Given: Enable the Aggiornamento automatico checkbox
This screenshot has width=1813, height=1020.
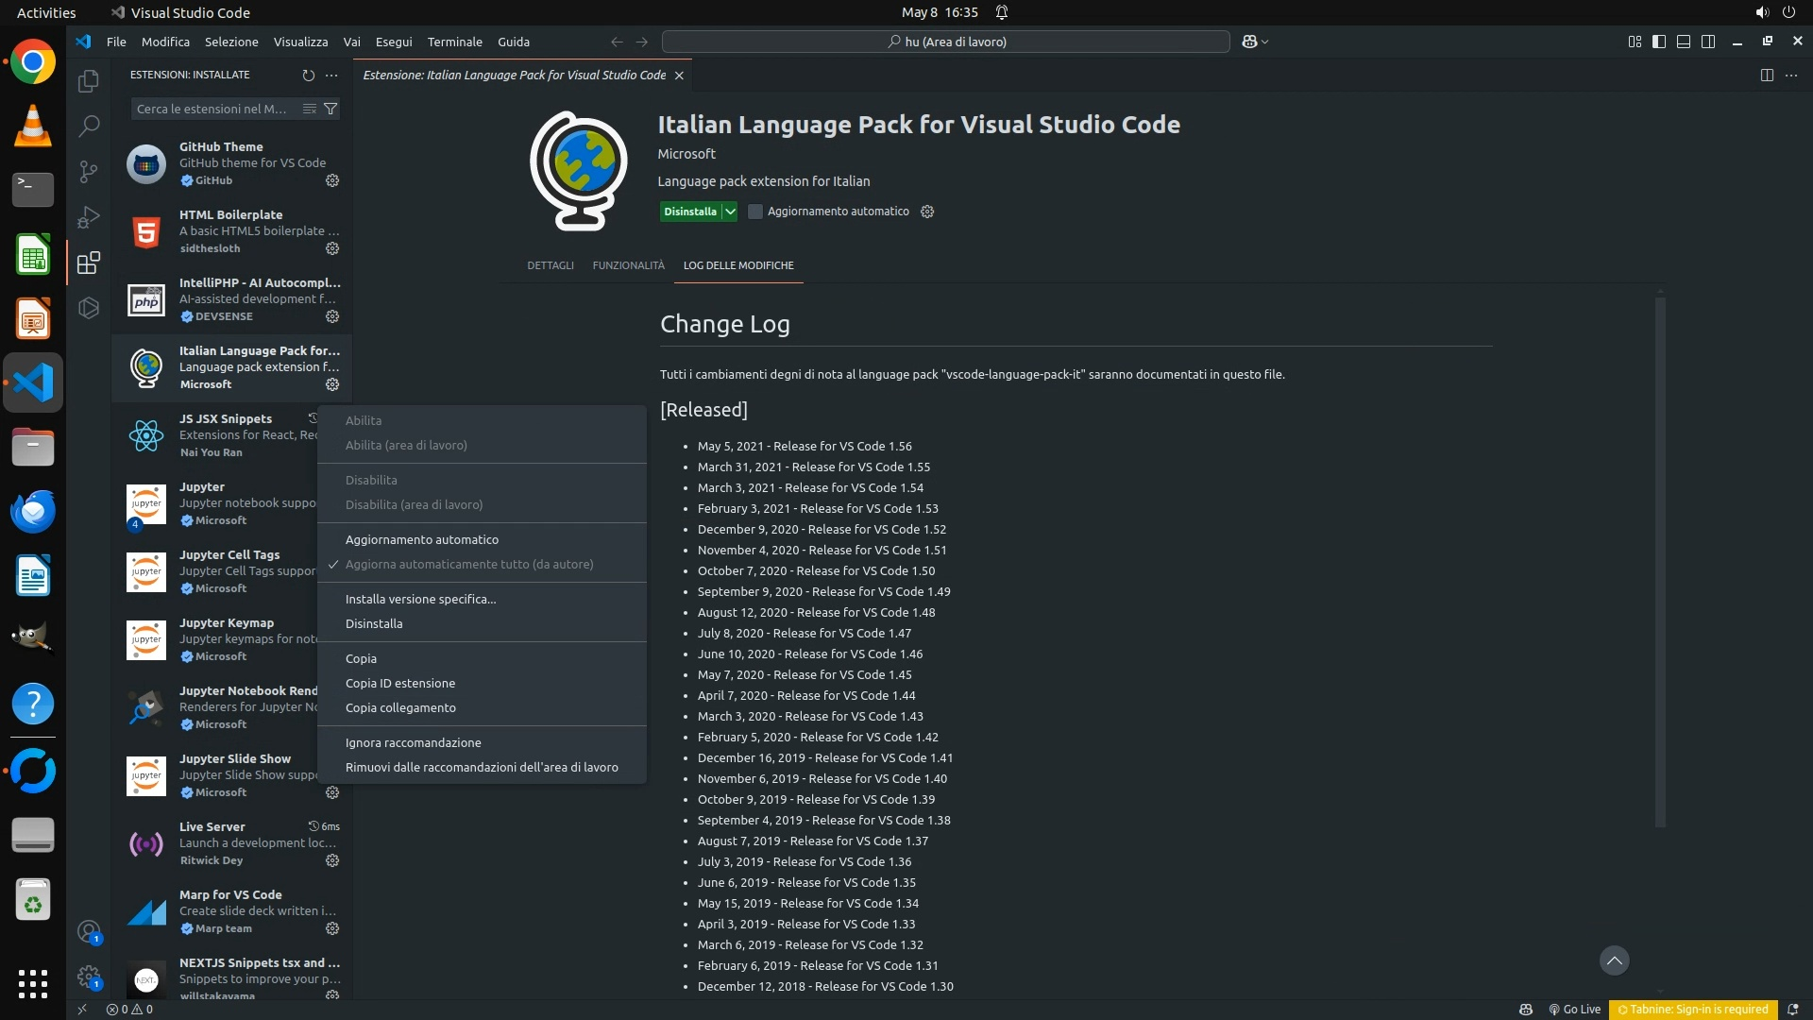Looking at the screenshot, I should coord(755,212).
